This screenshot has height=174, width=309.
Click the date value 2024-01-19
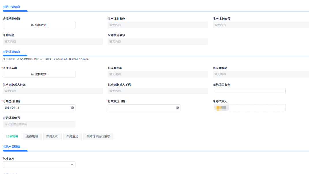[x=12, y=108]
